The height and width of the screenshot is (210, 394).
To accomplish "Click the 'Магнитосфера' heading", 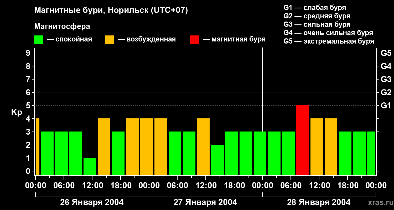I will pyautogui.click(x=62, y=26).
